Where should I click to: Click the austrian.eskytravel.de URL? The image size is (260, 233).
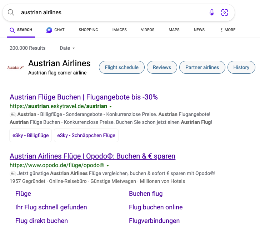tap(58, 106)
